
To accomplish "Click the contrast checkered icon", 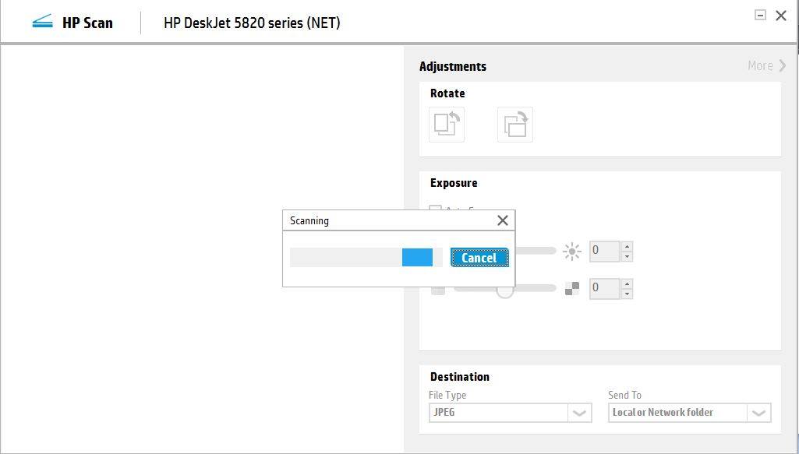I will pyautogui.click(x=572, y=289).
